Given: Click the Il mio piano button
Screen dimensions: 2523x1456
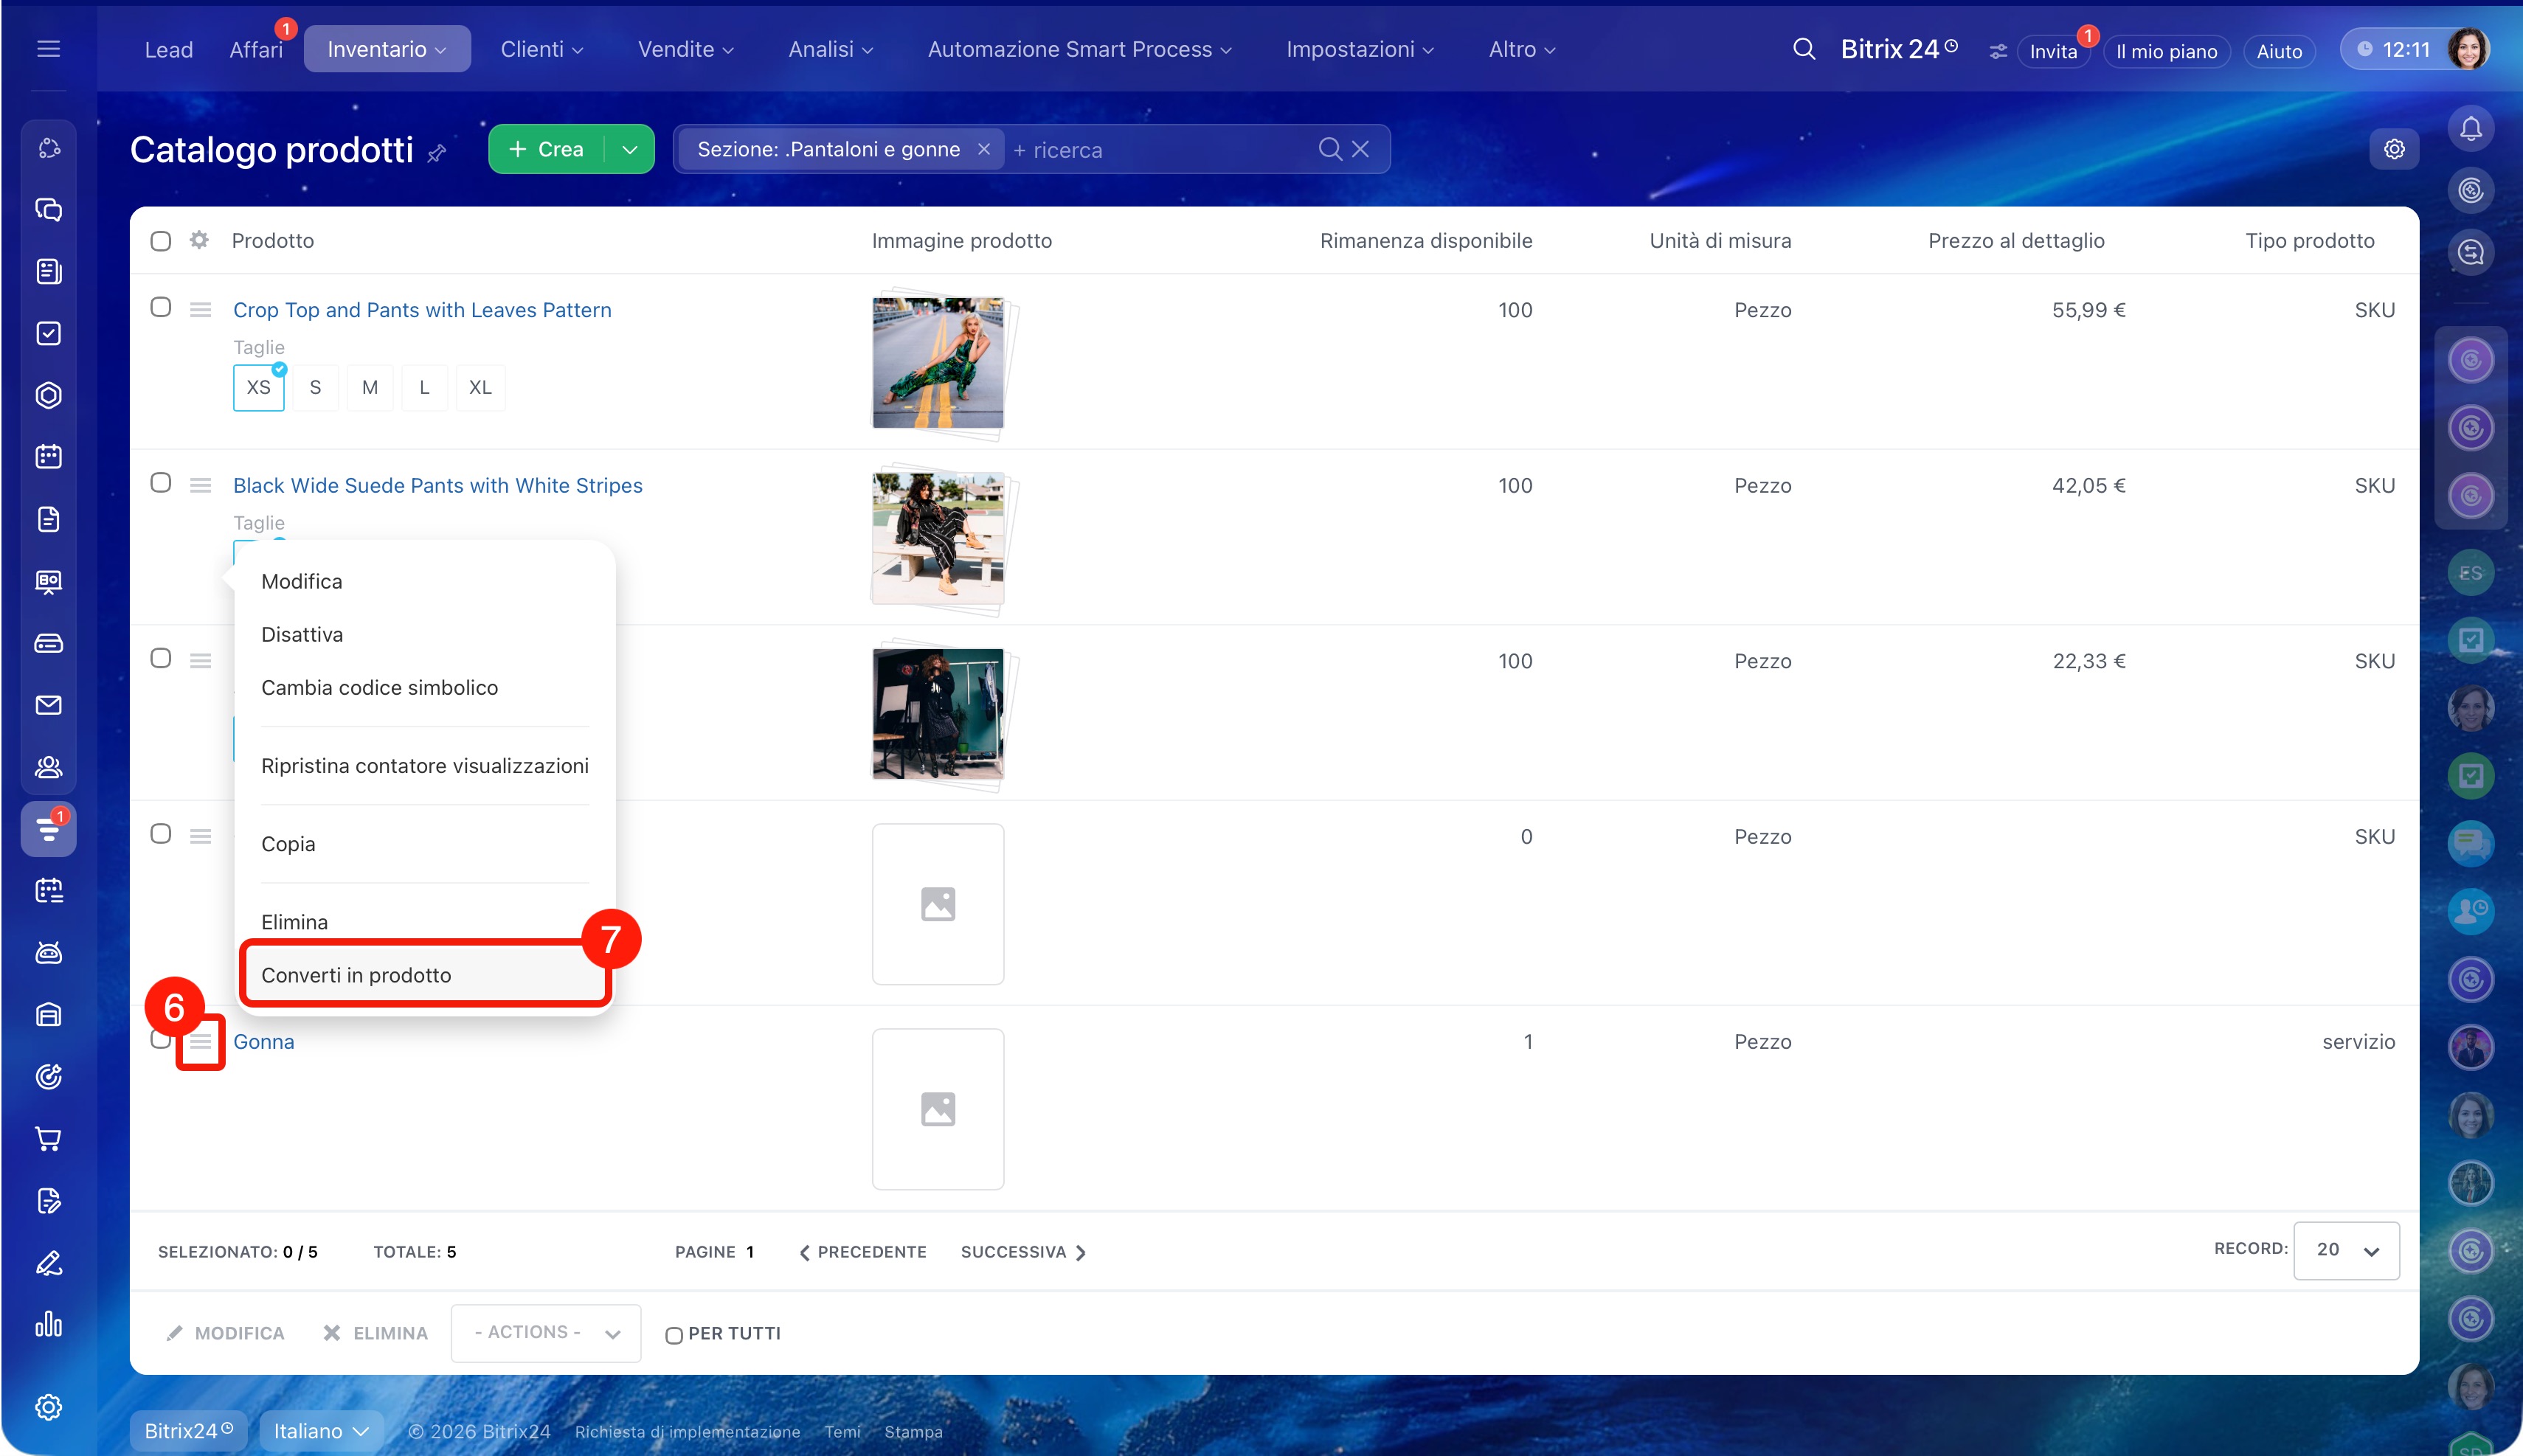Looking at the screenshot, I should pyautogui.click(x=2165, y=51).
